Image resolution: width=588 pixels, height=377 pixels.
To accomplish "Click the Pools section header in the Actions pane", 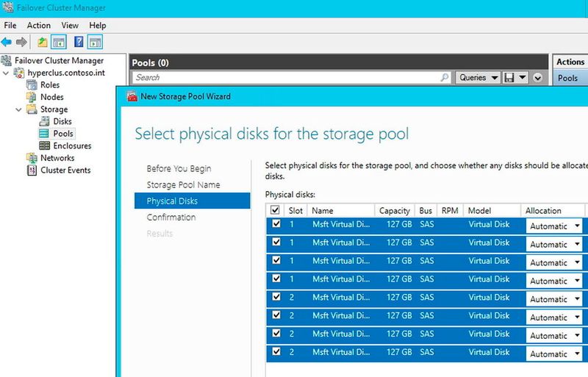I will point(570,78).
